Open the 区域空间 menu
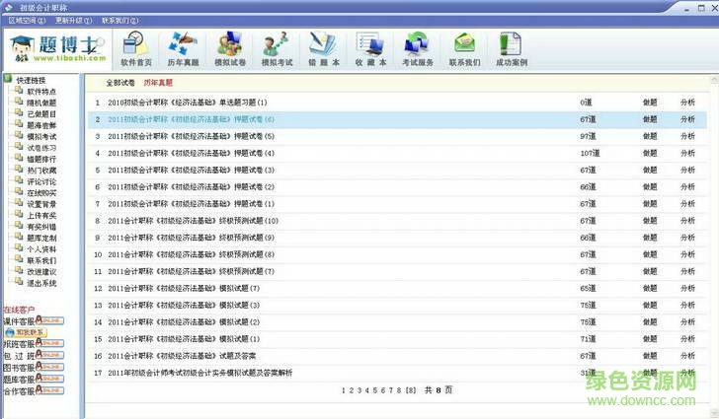Image resolution: width=719 pixels, height=419 pixels. coord(27,20)
